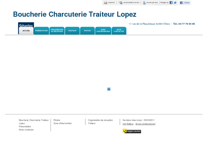This screenshot has width=208, height=156.
Task: Select the Nous contacter tab
Action: click(x=119, y=31)
